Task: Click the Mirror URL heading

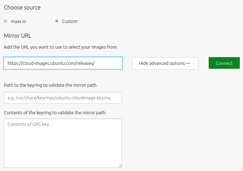Action: coord(18,36)
